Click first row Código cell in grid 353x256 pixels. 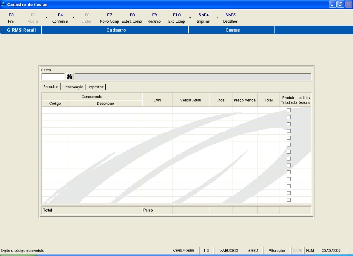pyautogui.click(x=55, y=110)
